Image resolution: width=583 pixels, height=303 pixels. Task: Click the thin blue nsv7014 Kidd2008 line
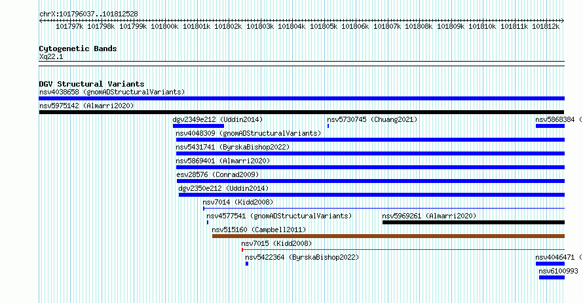pyautogui.click(x=384, y=209)
